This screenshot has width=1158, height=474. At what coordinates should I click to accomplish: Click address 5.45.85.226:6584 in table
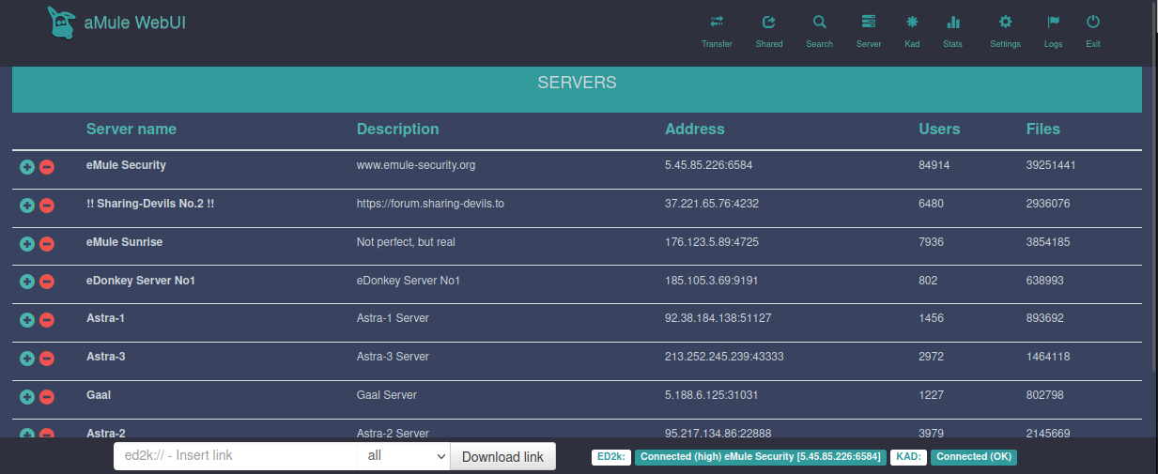[709, 165]
